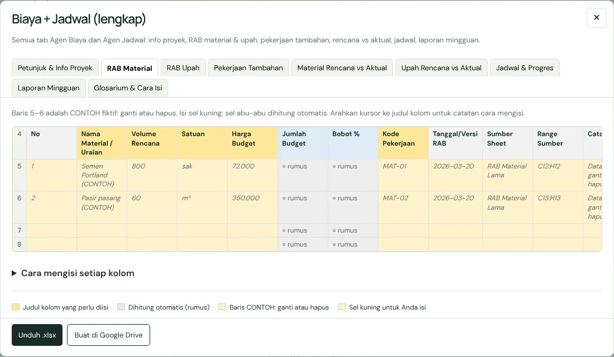Click the satuan cell 'sak'
Viewport: 614px width, 357px height.
[202, 175]
